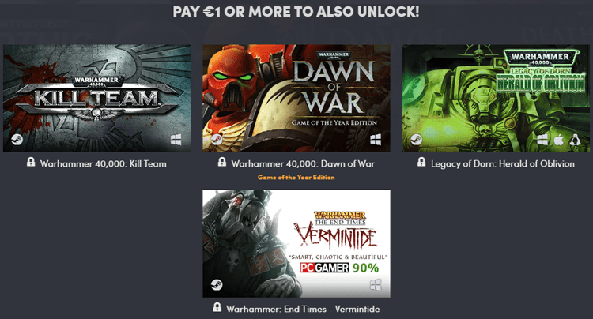The width and height of the screenshot is (593, 319).
Task: Click the lock icon beside Legacy of Dorn title
Action: click(x=421, y=163)
